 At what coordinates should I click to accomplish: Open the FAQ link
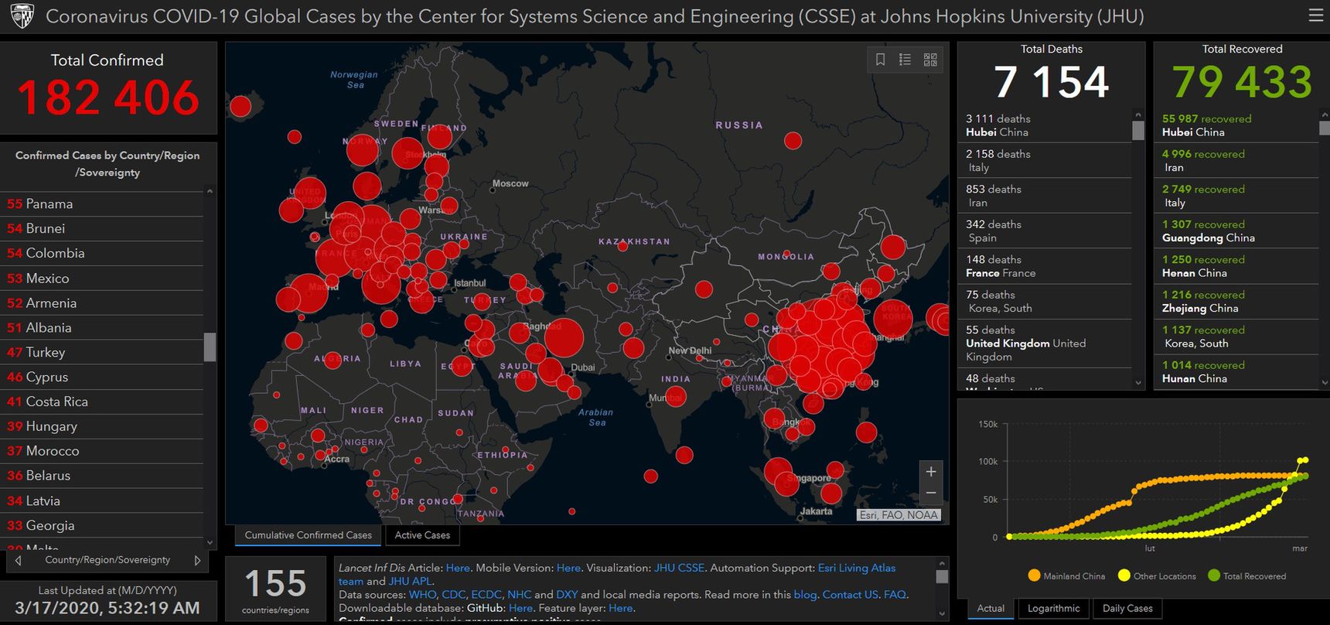click(x=895, y=595)
